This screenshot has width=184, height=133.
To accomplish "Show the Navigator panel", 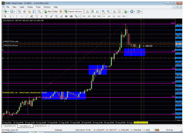I will [29, 11].
